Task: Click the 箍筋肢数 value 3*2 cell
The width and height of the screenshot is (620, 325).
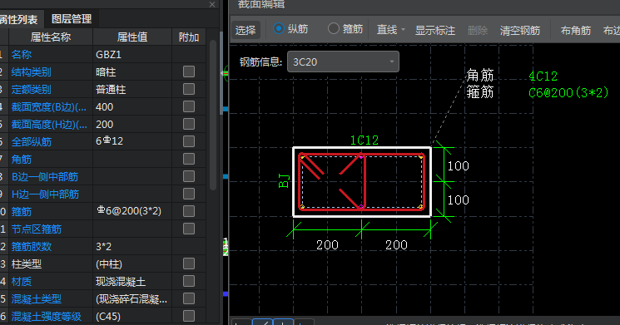Action: click(x=132, y=246)
